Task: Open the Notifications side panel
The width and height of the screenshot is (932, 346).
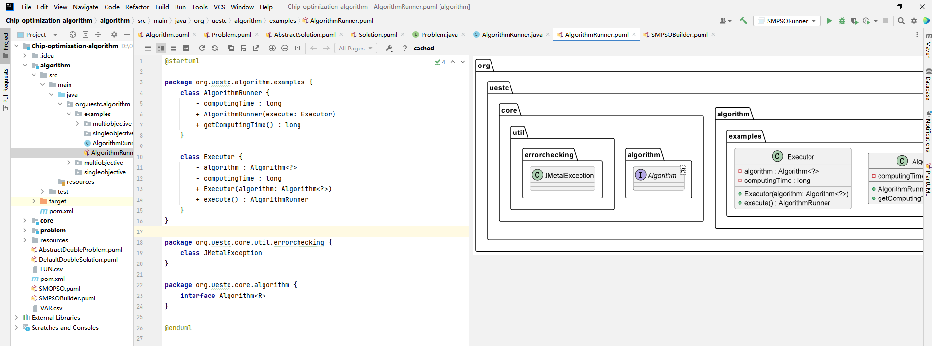Action: pyautogui.click(x=928, y=132)
